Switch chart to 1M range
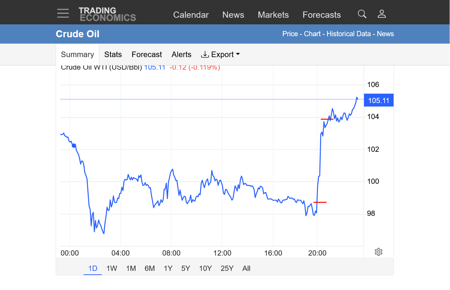 point(131,268)
